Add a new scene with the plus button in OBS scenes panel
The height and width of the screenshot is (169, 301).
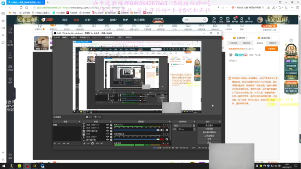(55, 143)
